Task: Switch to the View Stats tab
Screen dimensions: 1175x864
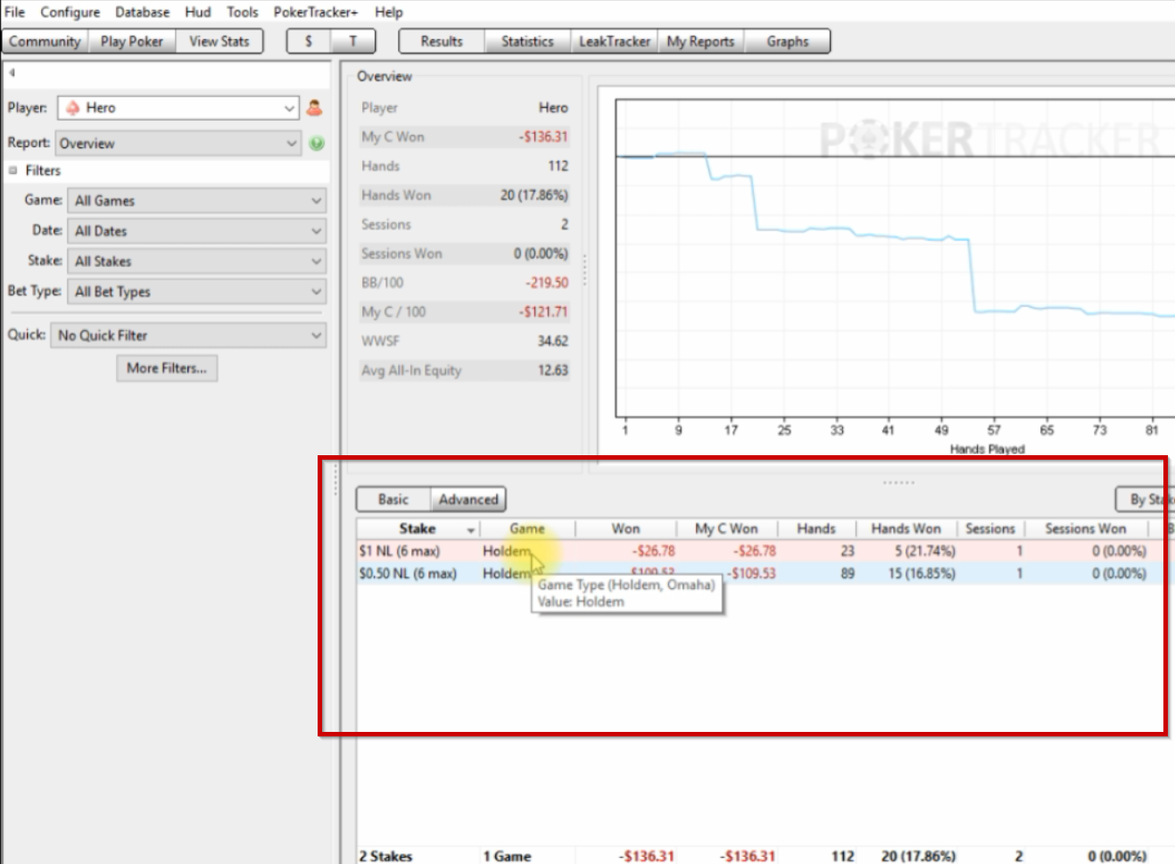Action: pyautogui.click(x=219, y=42)
